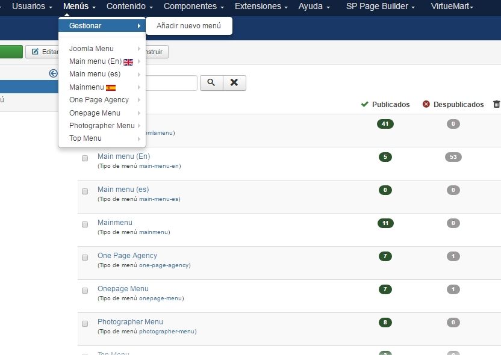
Task: Open the Ayuda menu
Action: (x=314, y=6)
